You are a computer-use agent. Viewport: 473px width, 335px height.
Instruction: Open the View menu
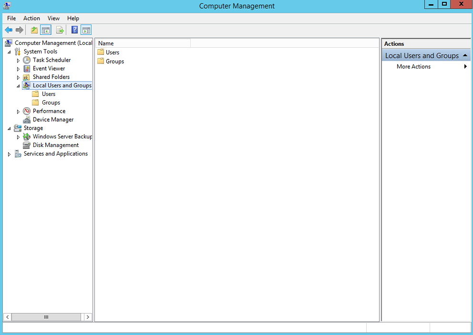[x=53, y=18]
